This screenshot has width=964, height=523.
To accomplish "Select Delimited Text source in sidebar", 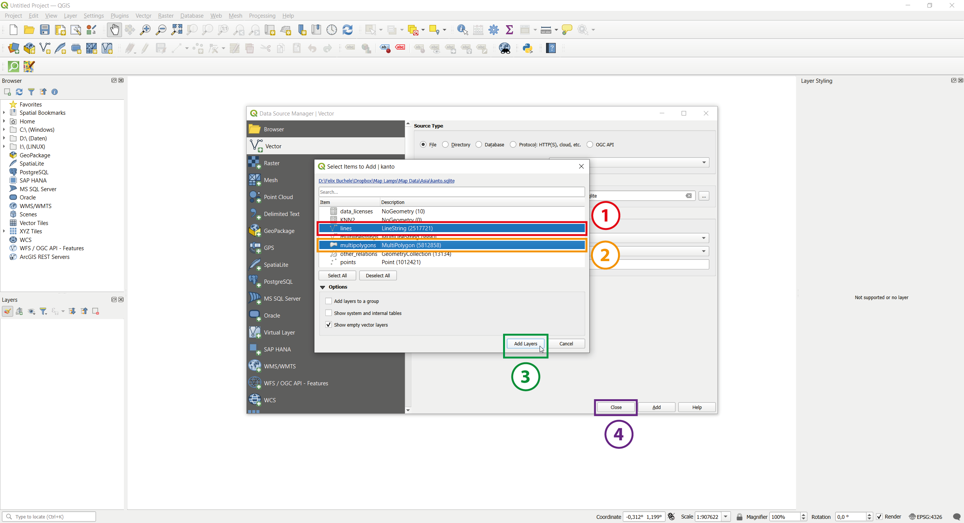I will coord(281,214).
